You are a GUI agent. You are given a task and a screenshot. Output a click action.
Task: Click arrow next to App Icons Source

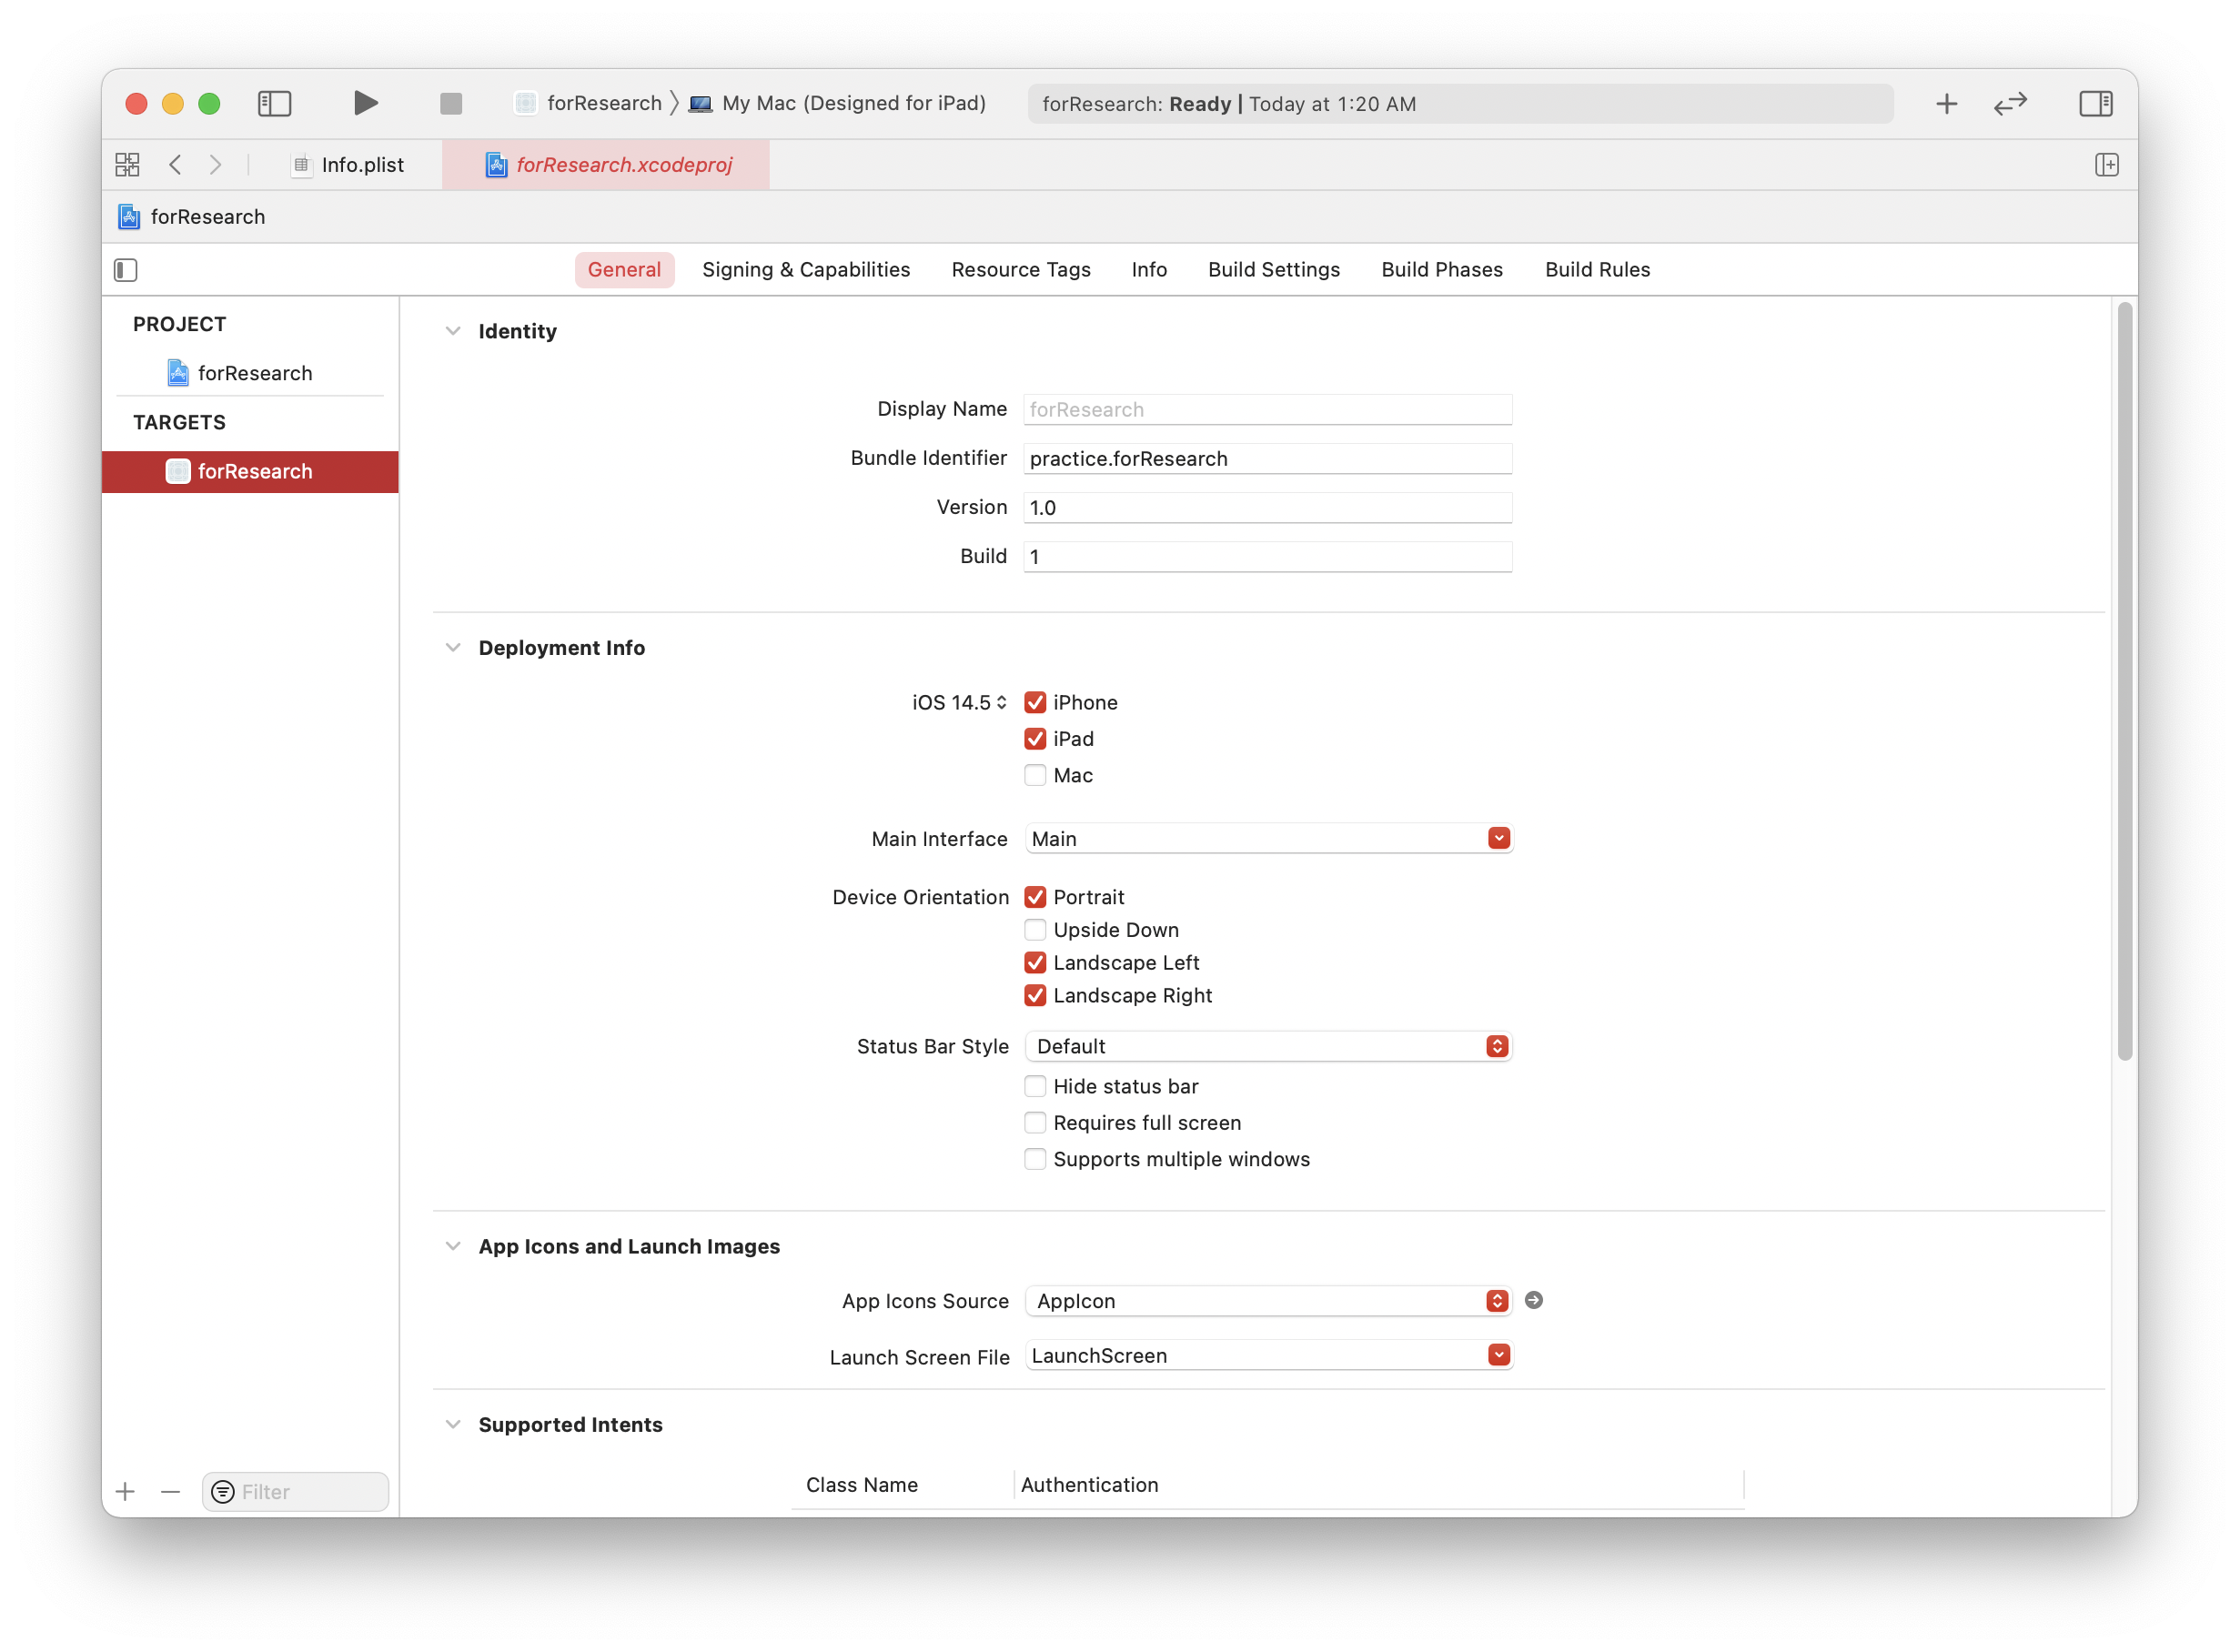click(1533, 1300)
